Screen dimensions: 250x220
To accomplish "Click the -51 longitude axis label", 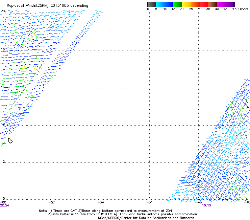I will [150, 202].
